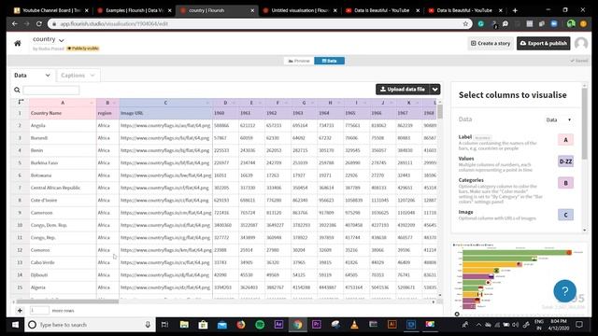This screenshot has height=336, width=598.
Task: Switch to Examples | Flourish browser tab
Action: click(135, 10)
